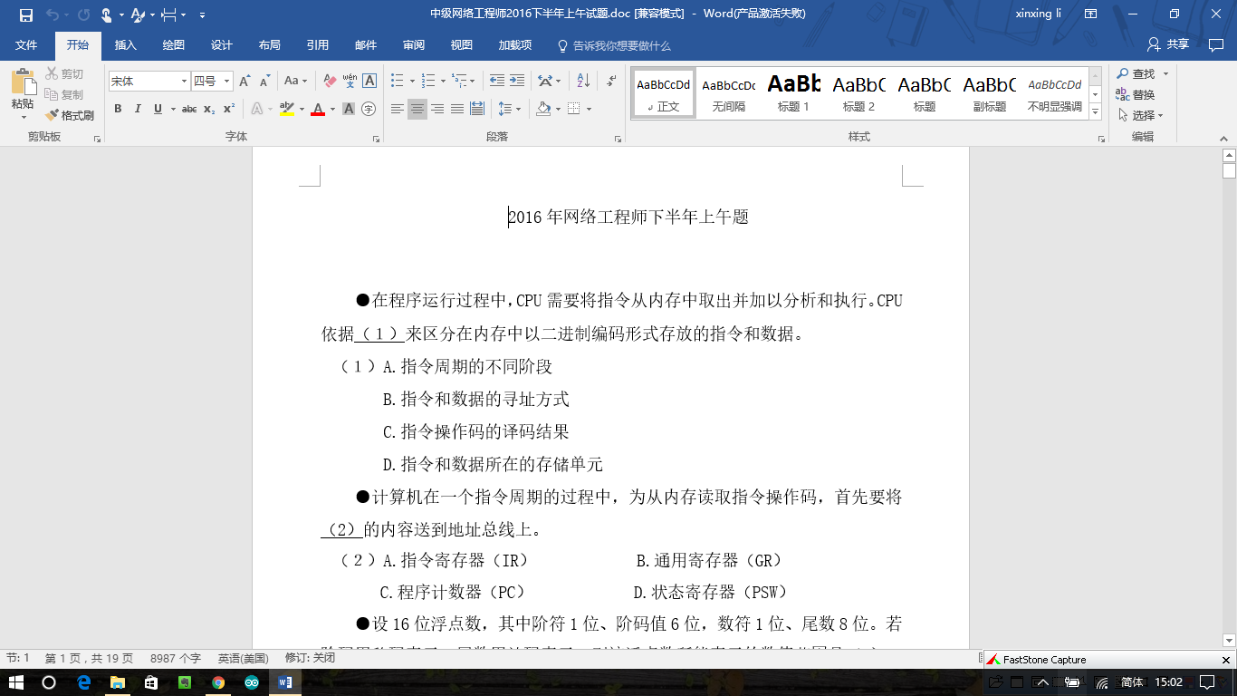The width and height of the screenshot is (1237, 696).
Task: Apply the 无间隔 style
Action: 728,93
